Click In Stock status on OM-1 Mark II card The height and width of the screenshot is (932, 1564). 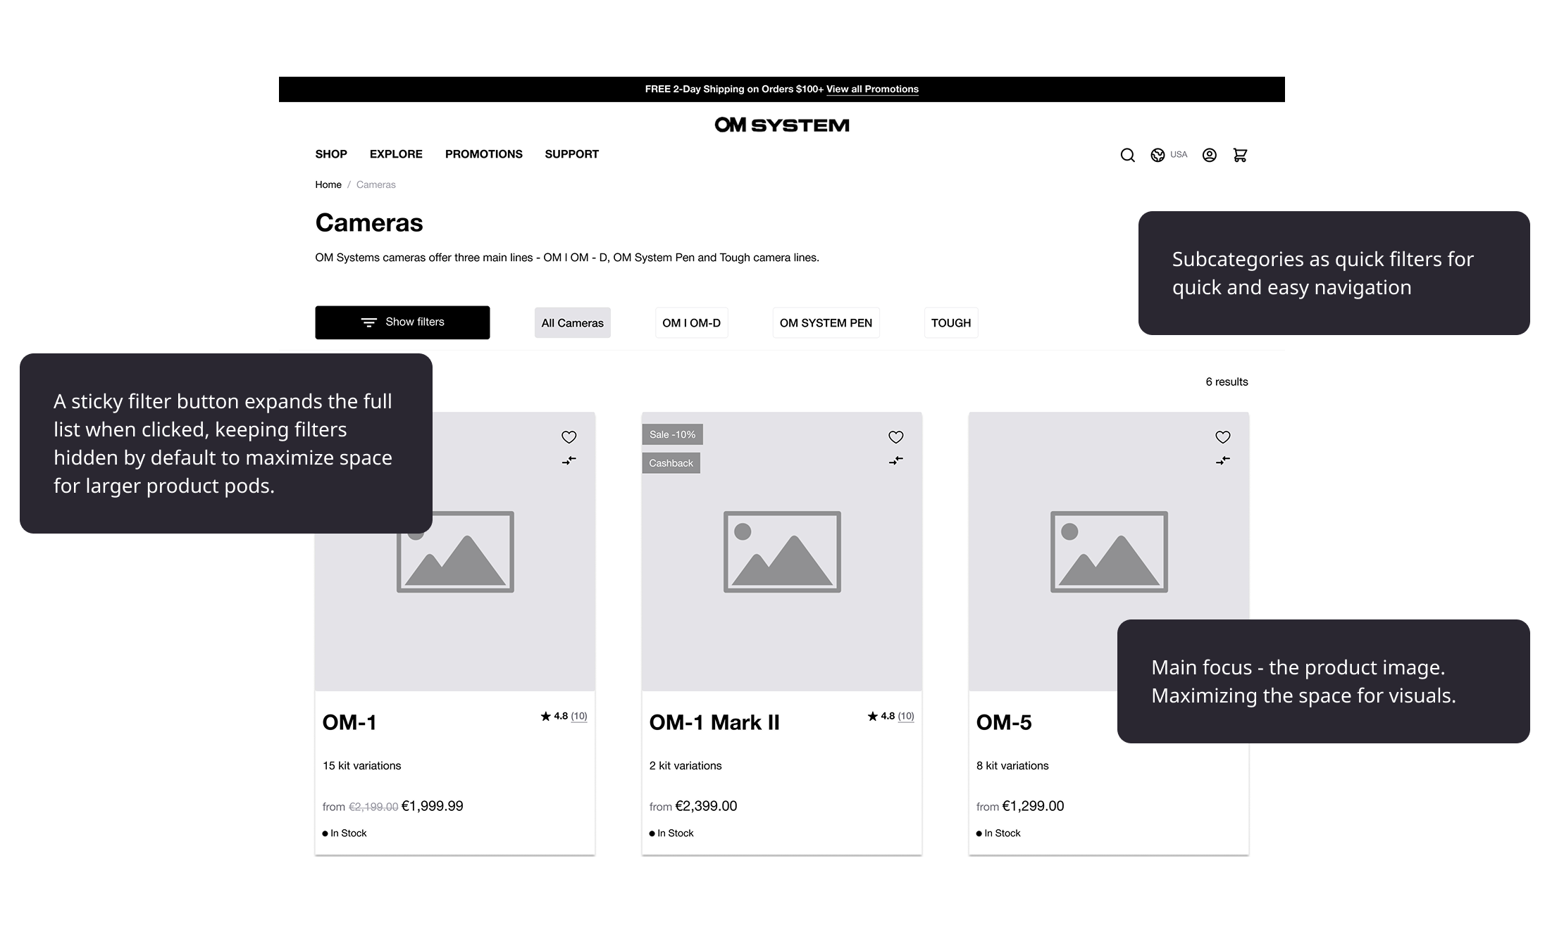pos(671,833)
